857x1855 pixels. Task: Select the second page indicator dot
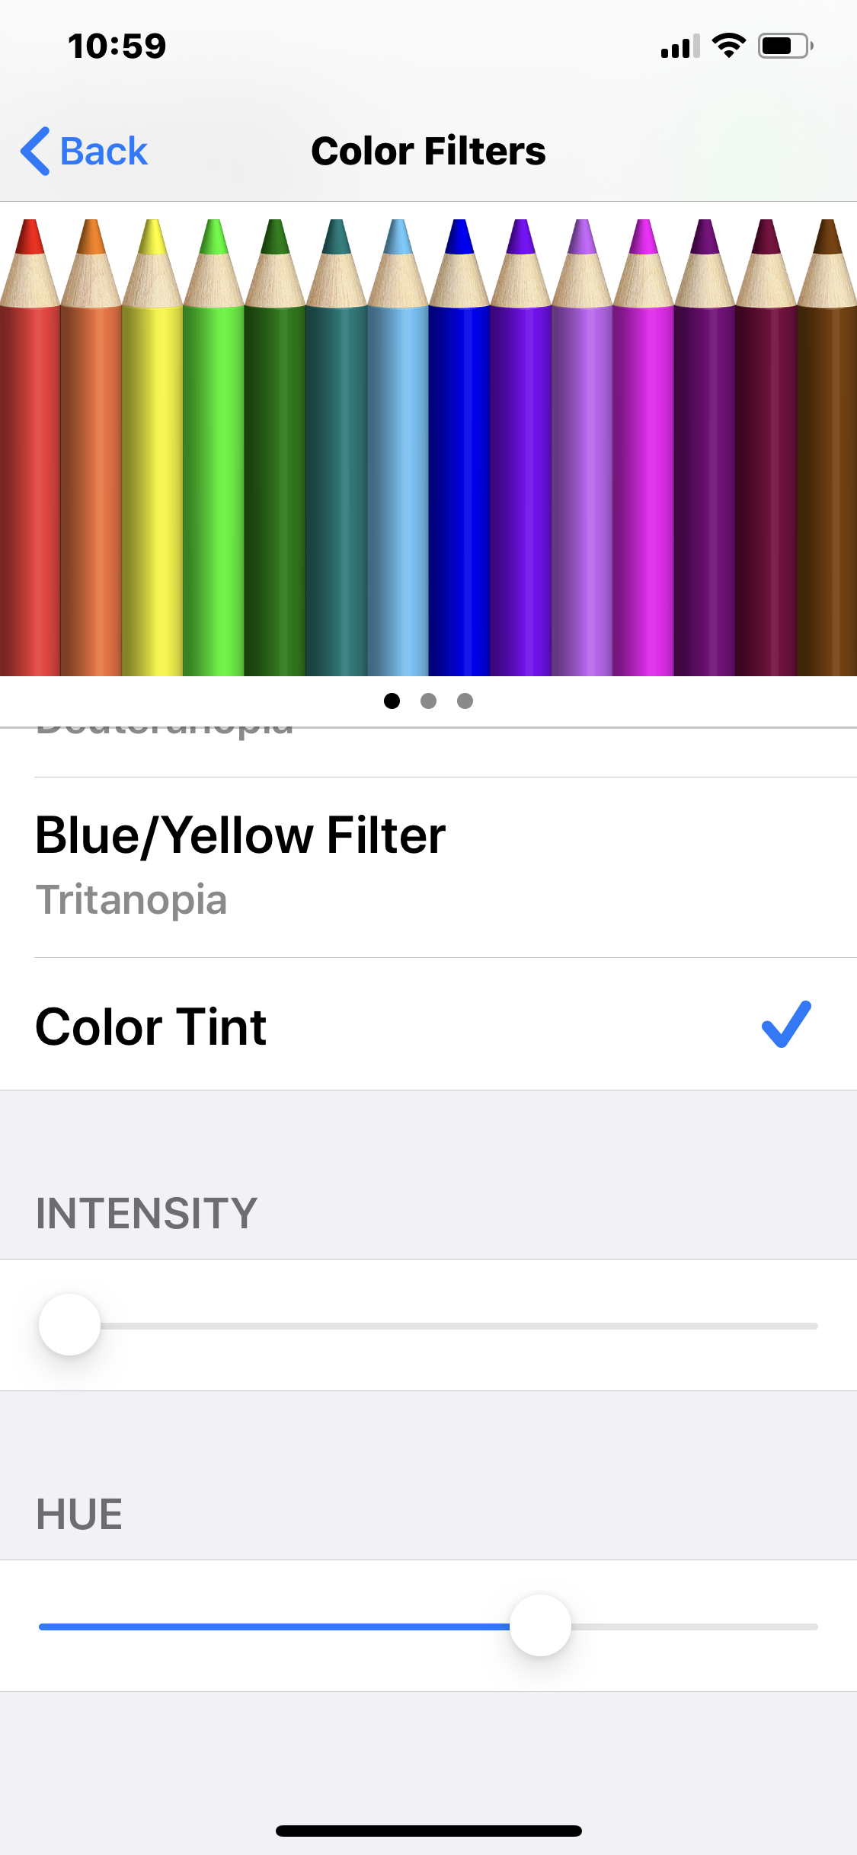click(x=428, y=701)
